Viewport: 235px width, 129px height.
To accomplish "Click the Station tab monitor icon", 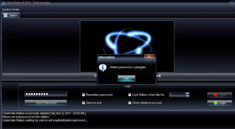I will click(6, 15).
